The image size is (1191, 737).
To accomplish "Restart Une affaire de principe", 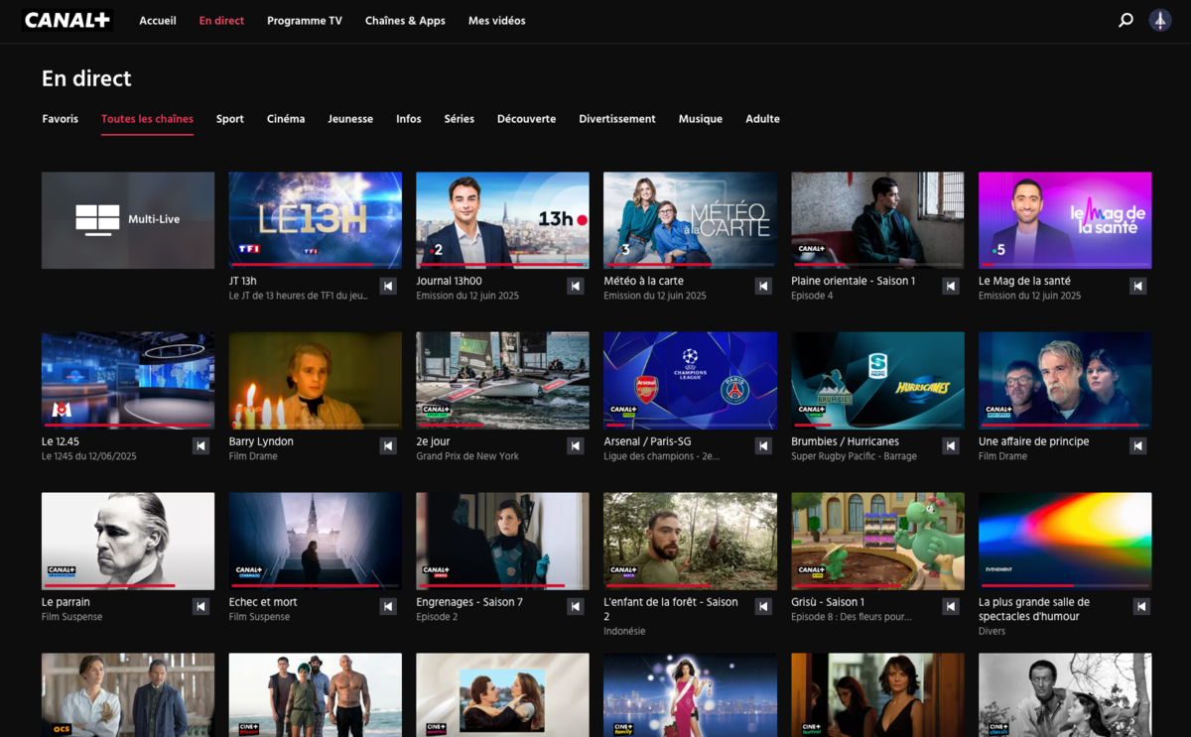I will 1138,446.
